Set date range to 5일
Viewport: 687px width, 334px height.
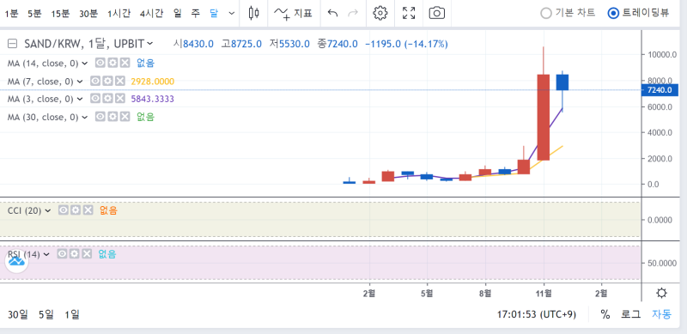coord(46,314)
